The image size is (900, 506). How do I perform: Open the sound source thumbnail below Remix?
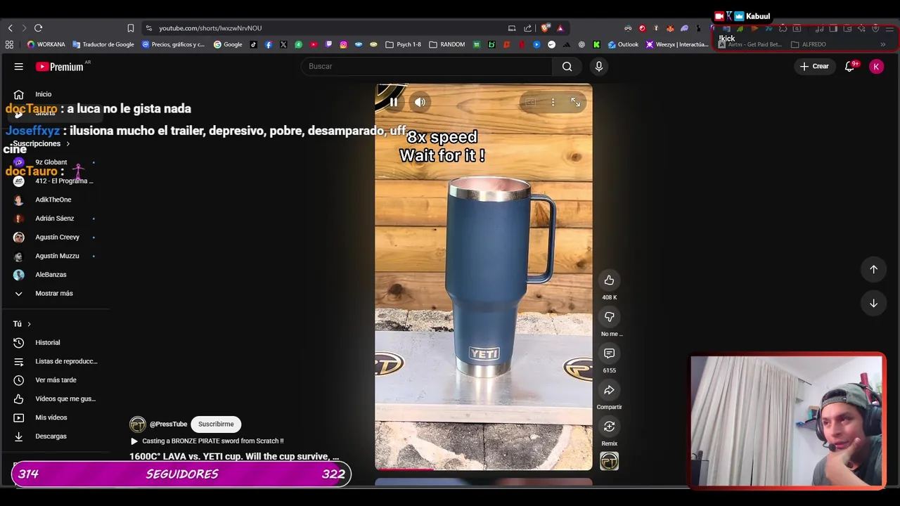[x=609, y=461]
